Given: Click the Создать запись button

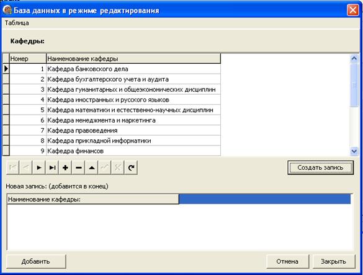Looking at the screenshot, I should [x=320, y=168].
